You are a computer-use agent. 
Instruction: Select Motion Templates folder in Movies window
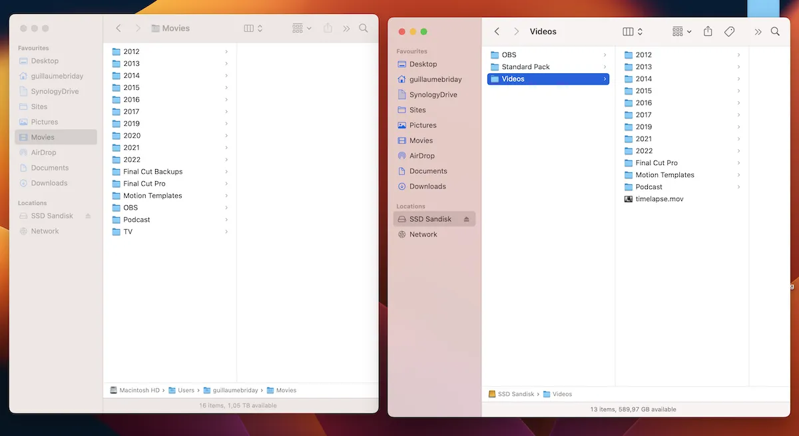[170, 196]
